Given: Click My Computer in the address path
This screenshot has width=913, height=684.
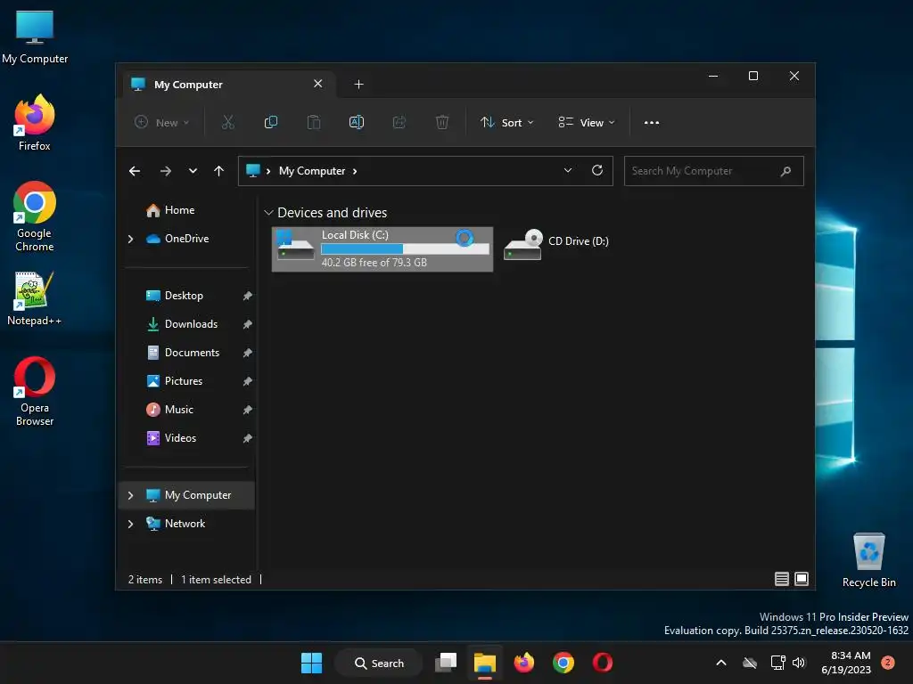Looking at the screenshot, I should click(x=312, y=171).
